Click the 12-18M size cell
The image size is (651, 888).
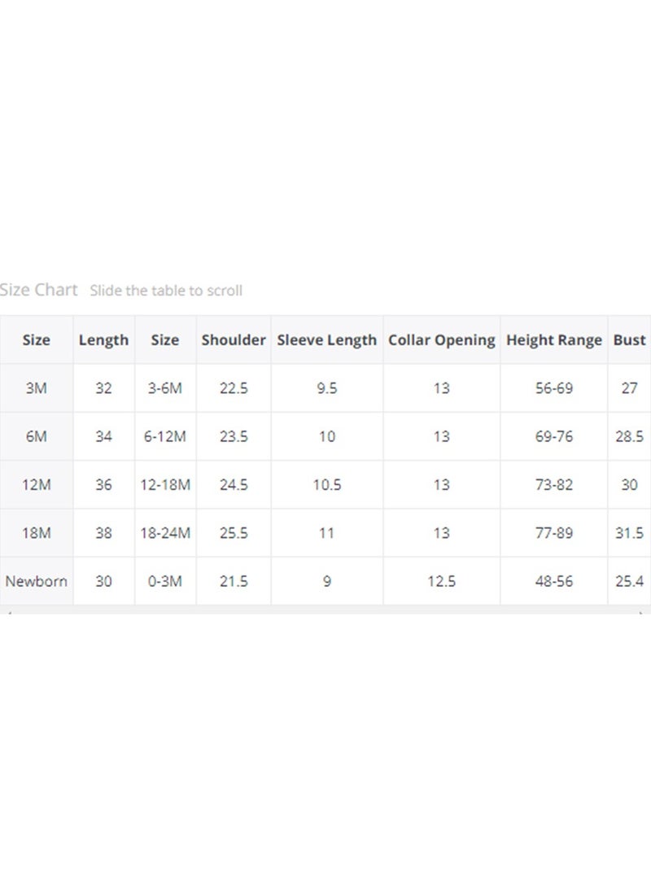(x=165, y=484)
